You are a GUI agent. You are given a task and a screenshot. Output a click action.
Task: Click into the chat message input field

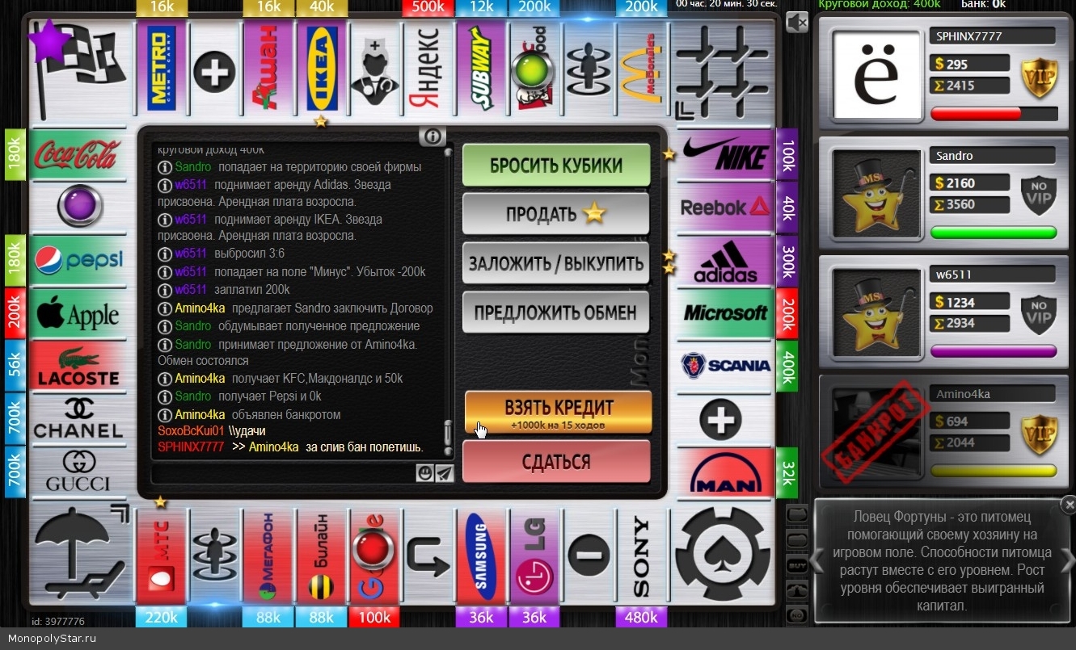point(284,473)
